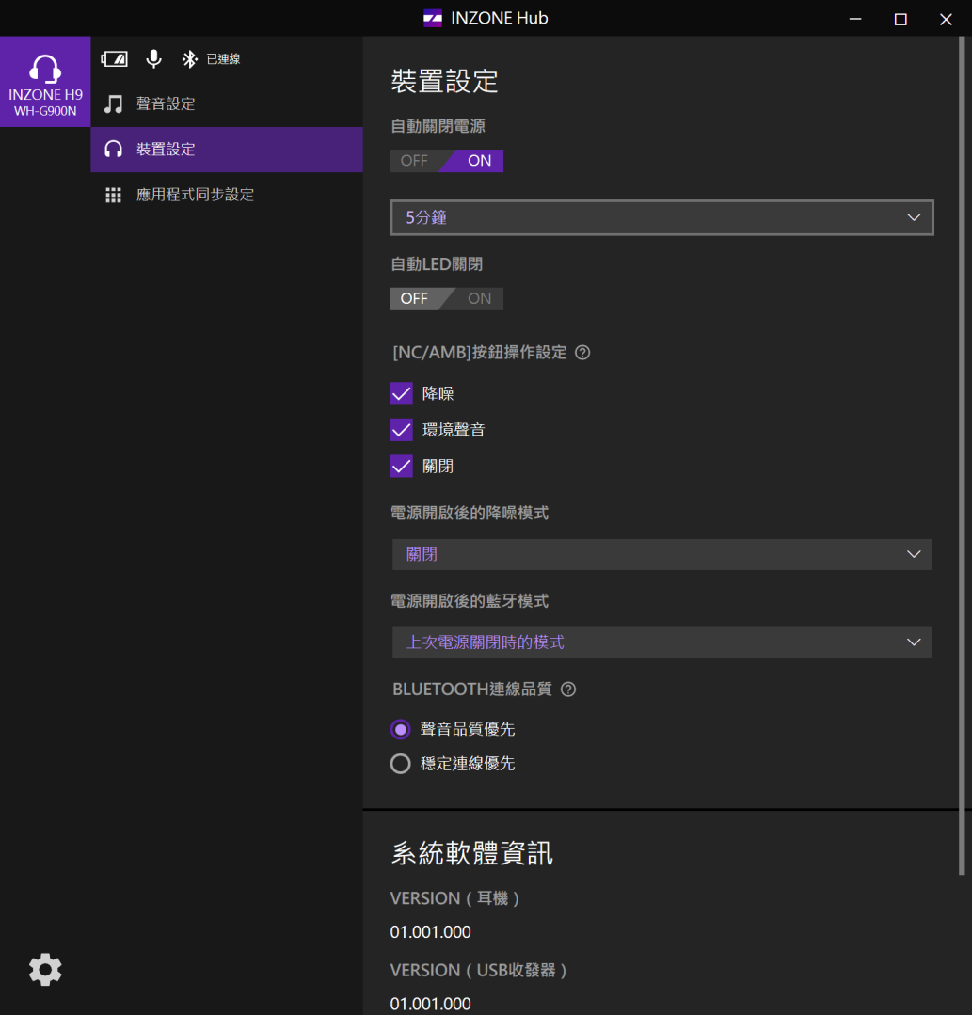This screenshot has height=1015, width=972.
Task: Click the vertical scrollbar on right edge
Action: point(961,470)
